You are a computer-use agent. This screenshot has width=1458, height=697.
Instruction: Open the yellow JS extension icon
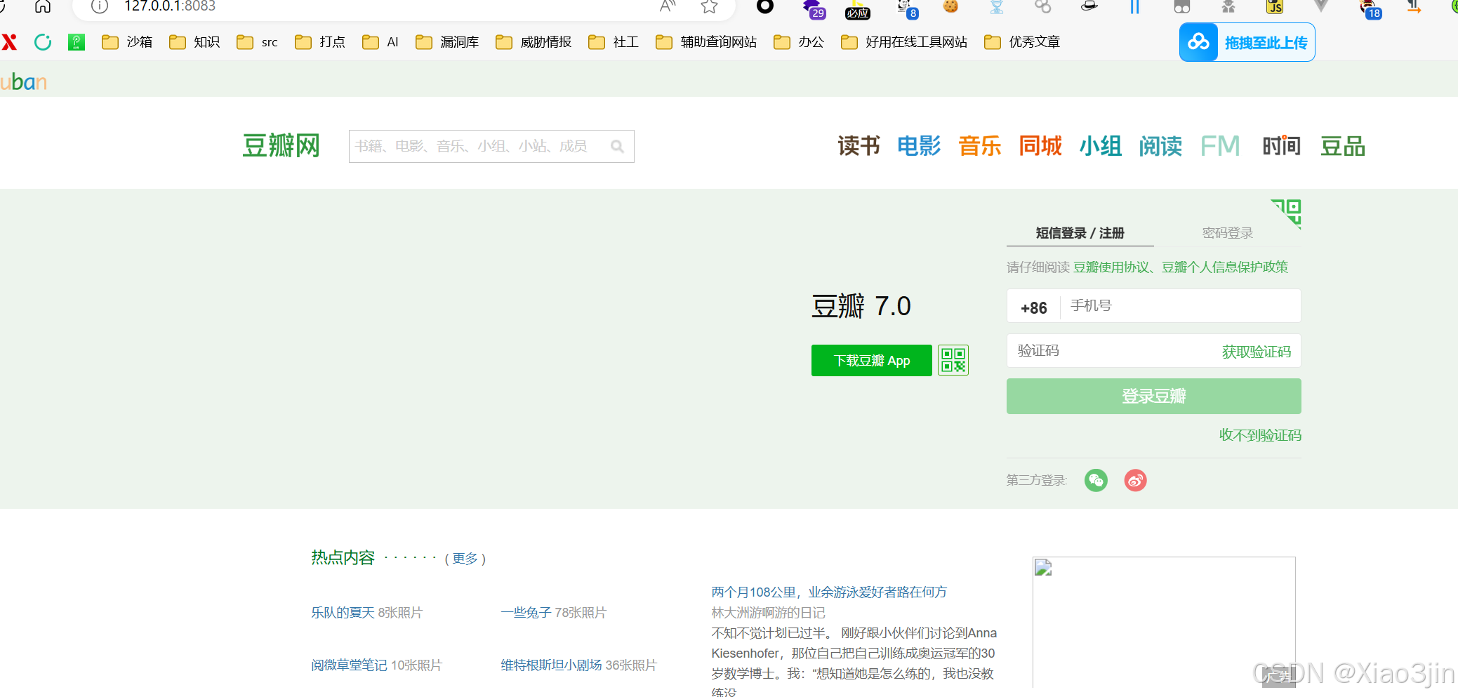pyautogui.click(x=1275, y=6)
